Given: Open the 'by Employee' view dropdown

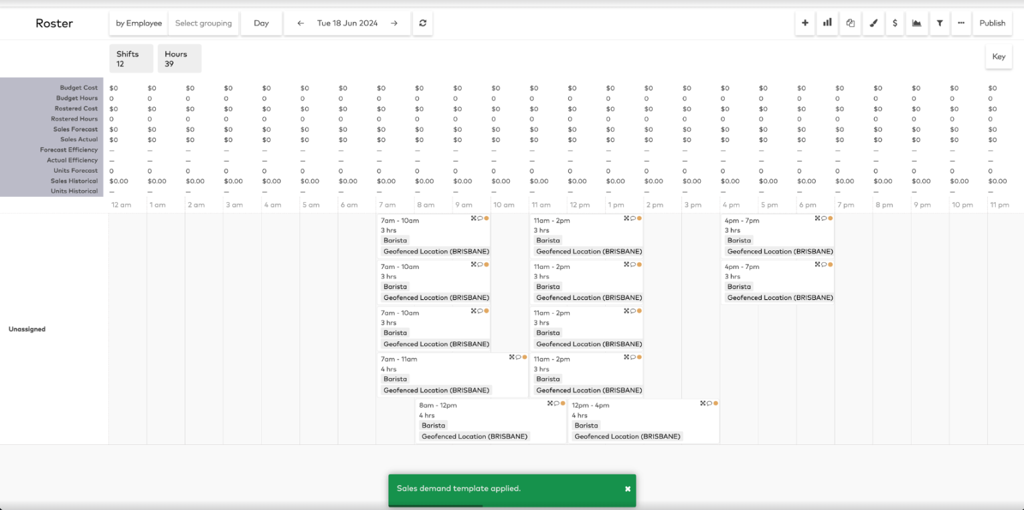Looking at the screenshot, I should click(x=139, y=23).
